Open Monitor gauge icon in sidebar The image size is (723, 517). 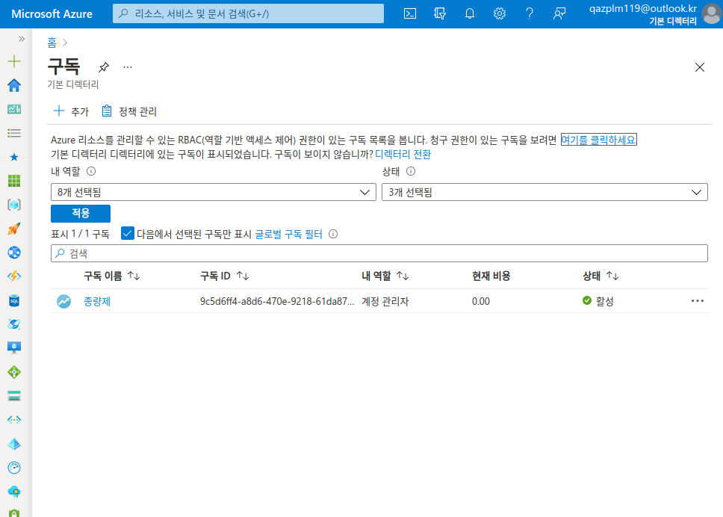[14, 468]
